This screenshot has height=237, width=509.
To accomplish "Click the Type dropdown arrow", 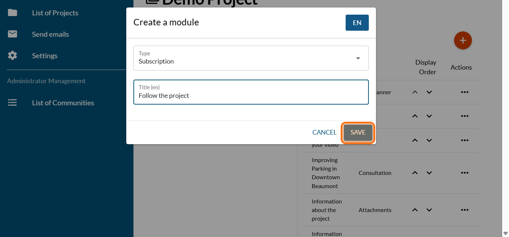I will click(358, 59).
